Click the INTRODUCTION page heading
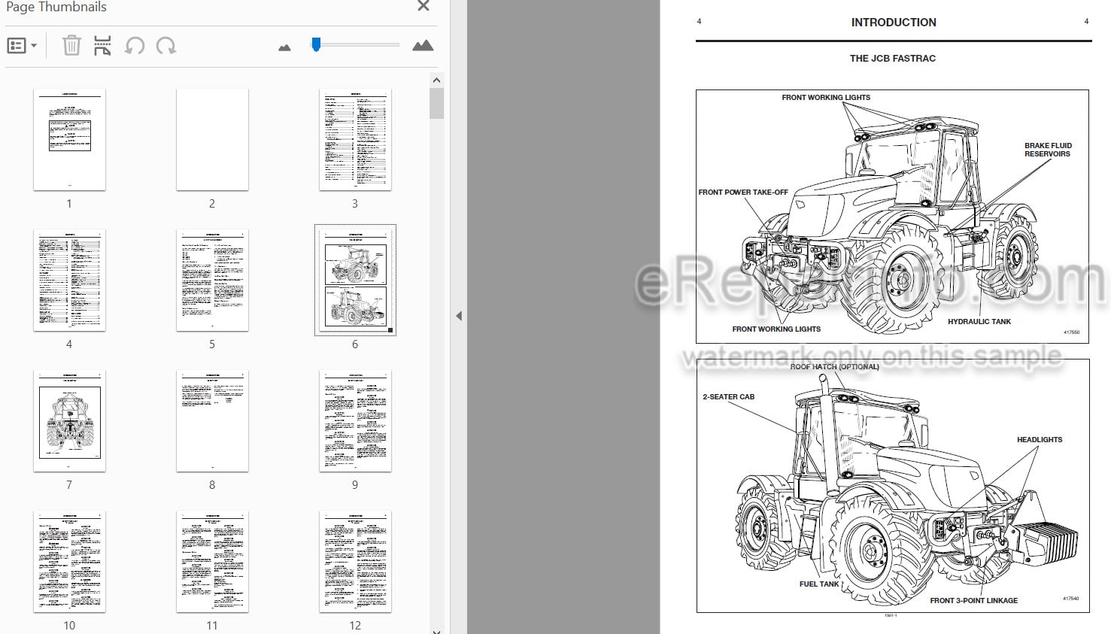This screenshot has width=1111, height=634. coord(894,23)
